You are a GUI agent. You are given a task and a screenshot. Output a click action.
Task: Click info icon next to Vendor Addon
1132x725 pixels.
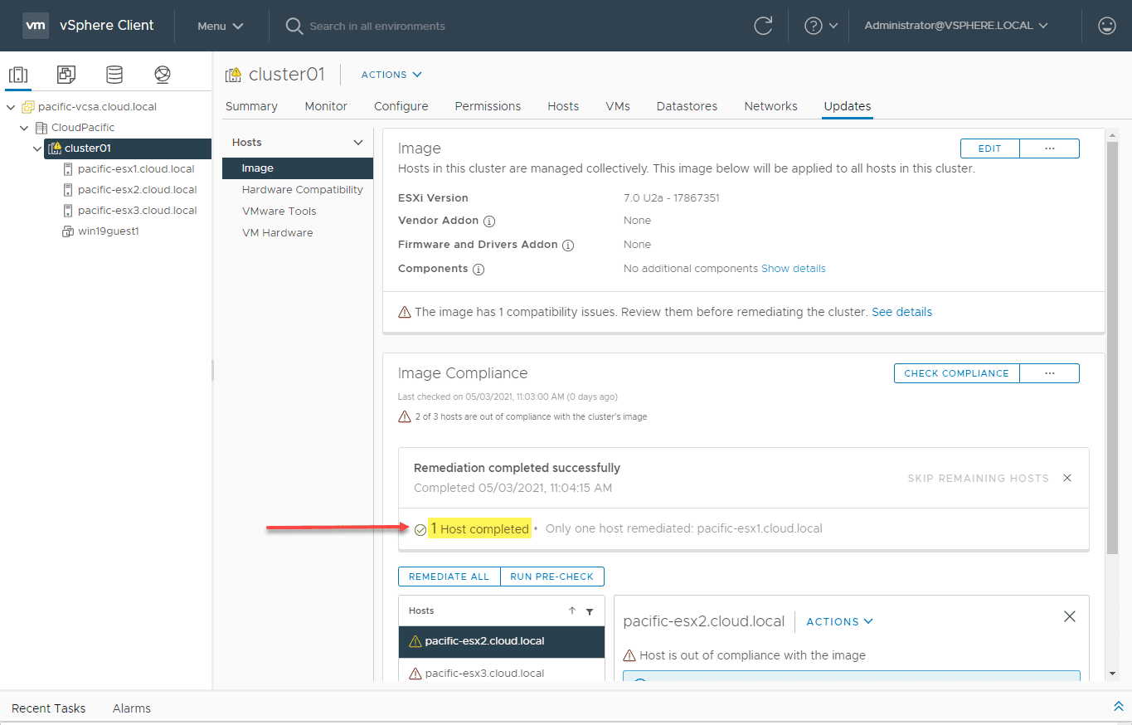pos(489,221)
